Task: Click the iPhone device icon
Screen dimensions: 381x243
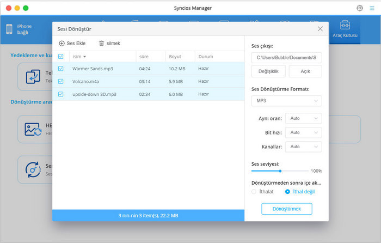Action: click(9, 29)
